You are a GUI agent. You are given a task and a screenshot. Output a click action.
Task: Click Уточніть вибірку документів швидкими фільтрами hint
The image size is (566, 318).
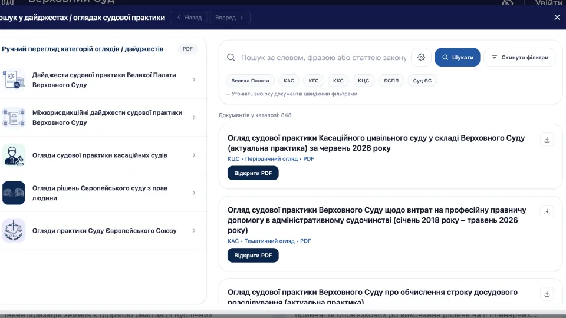point(292,94)
